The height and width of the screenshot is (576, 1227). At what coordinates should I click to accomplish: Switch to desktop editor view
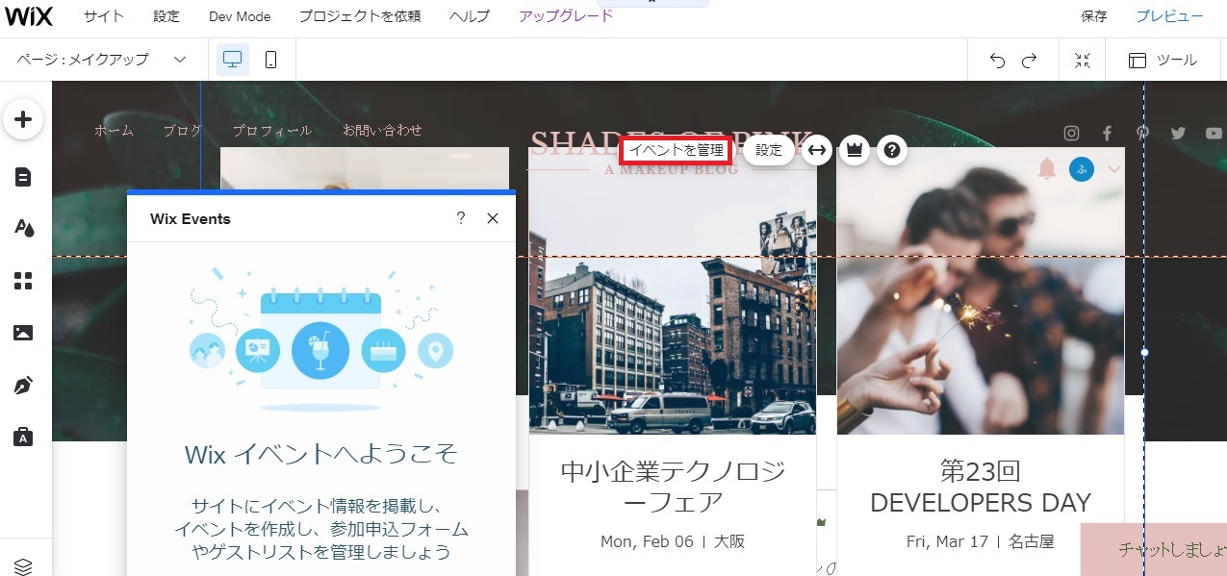[x=232, y=60]
